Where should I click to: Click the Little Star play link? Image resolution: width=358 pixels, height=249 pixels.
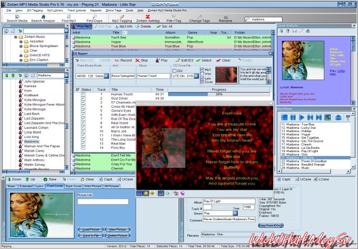(338, 73)
